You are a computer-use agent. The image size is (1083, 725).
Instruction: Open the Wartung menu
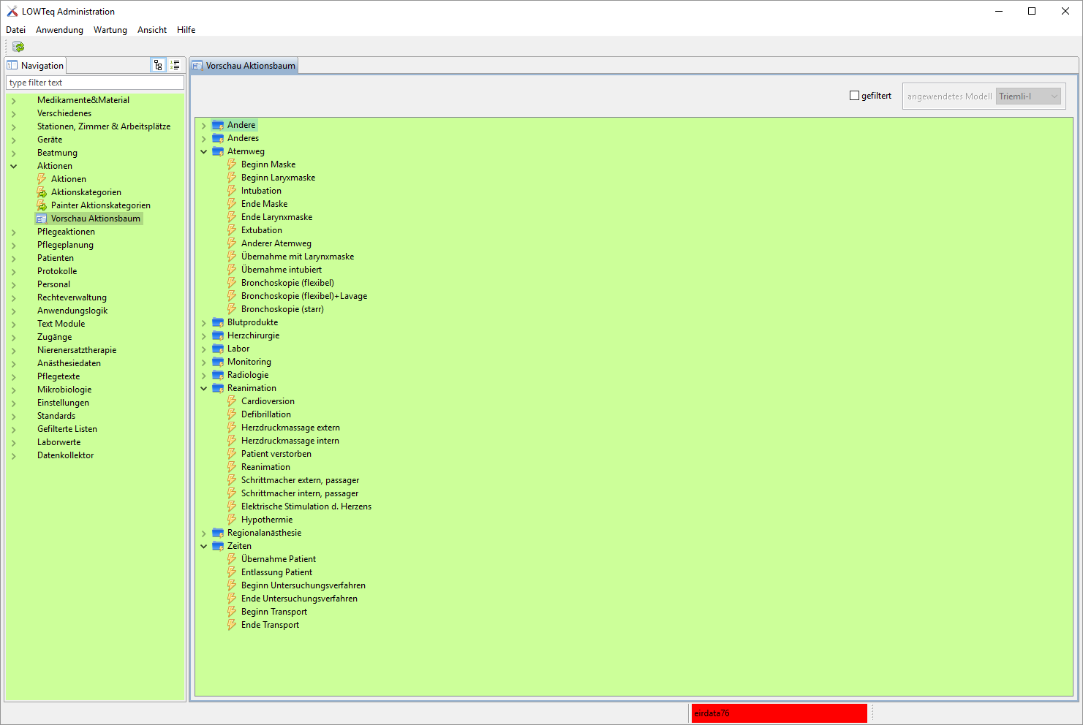pyautogui.click(x=110, y=30)
